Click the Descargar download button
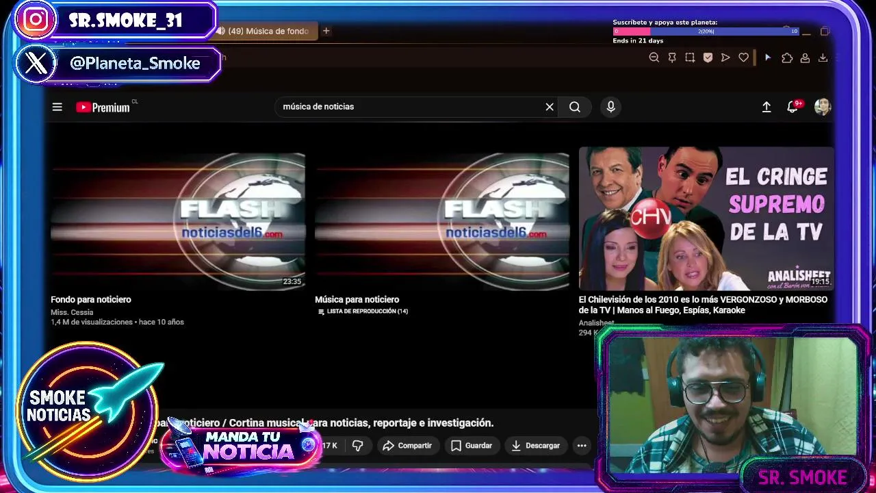Viewport: 876px width, 493px height. (537, 446)
